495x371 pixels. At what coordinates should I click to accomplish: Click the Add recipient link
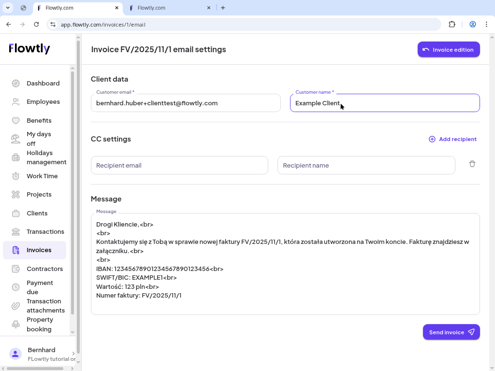pos(452,139)
